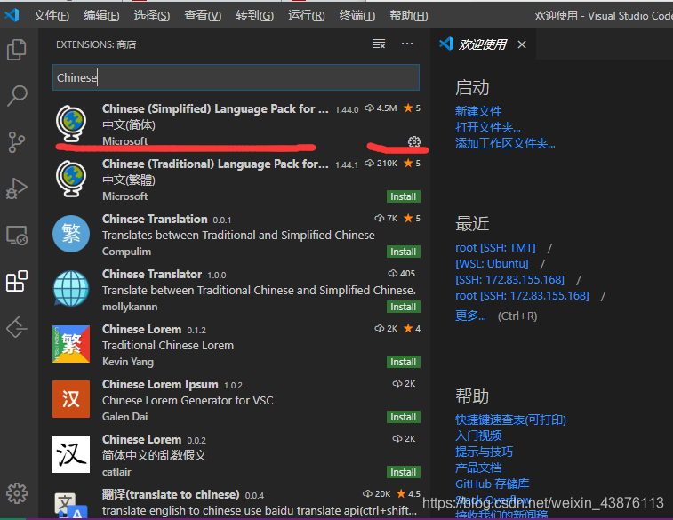Select Chinese Translation extension icon

point(71,234)
